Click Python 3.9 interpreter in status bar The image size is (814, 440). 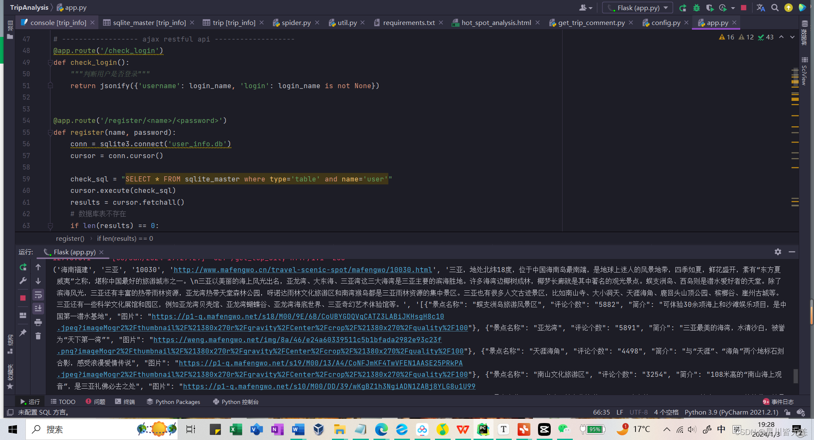tap(731, 412)
